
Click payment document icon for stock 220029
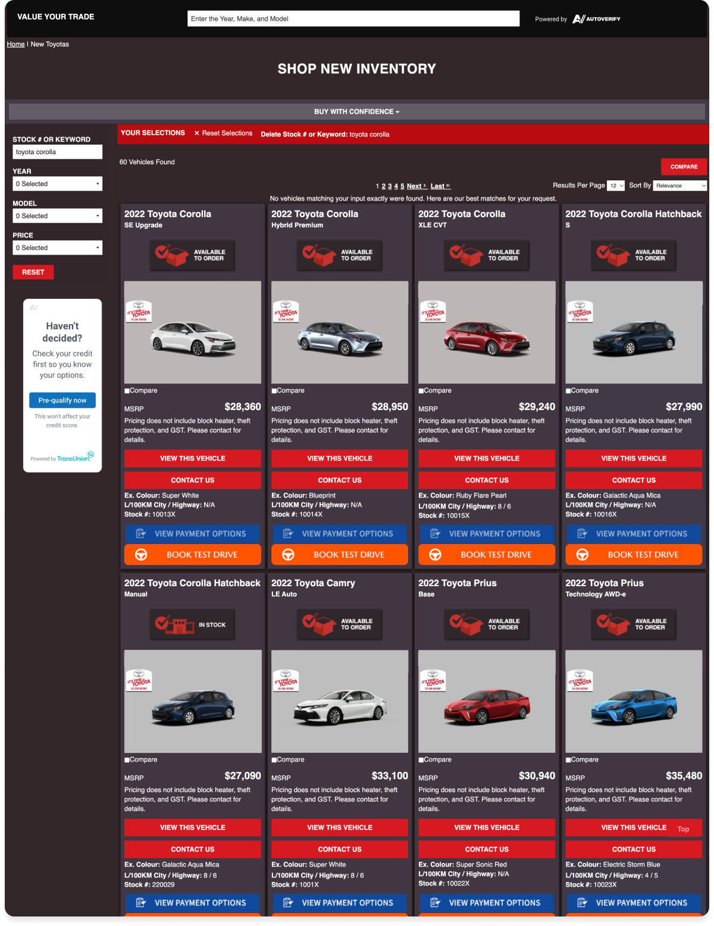click(141, 903)
